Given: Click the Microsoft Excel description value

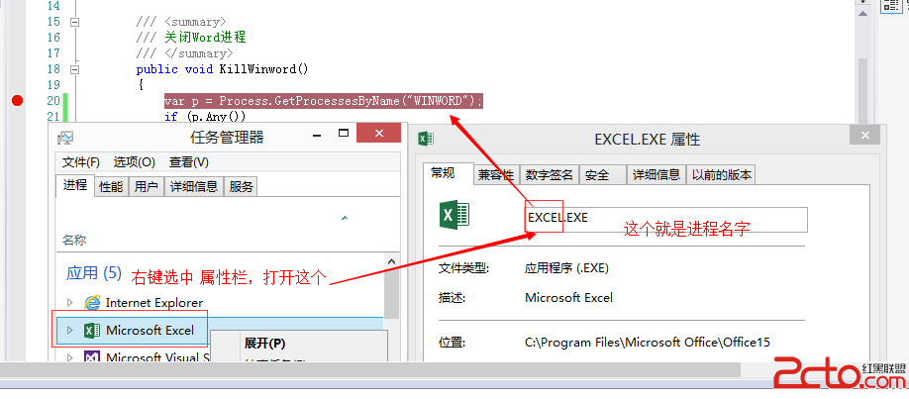Looking at the screenshot, I should click(x=568, y=298).
